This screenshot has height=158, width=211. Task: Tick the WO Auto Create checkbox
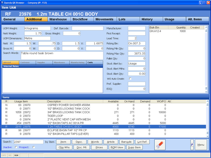130,79
